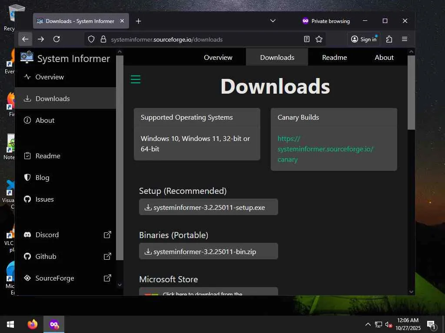The height and width of the screenshot is (333, 445).
Task: Select Firefox private browsing taskbar icon
Action: point(54,324)
